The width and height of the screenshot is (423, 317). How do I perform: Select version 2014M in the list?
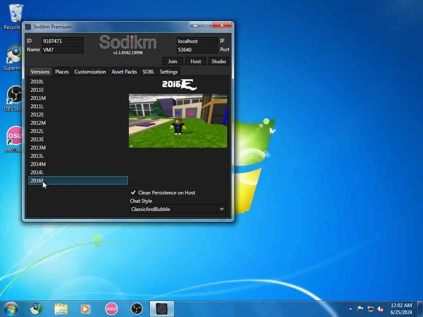pyautogui.click(x=78, y=164)
